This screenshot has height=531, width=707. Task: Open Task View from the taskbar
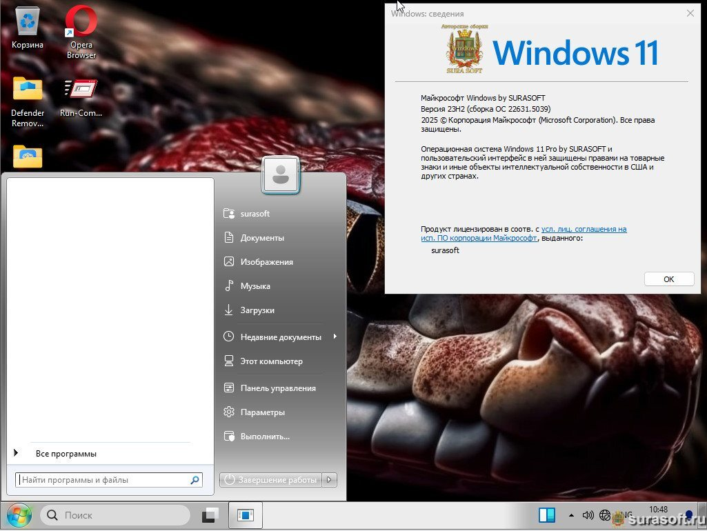[x=210, y=515]
